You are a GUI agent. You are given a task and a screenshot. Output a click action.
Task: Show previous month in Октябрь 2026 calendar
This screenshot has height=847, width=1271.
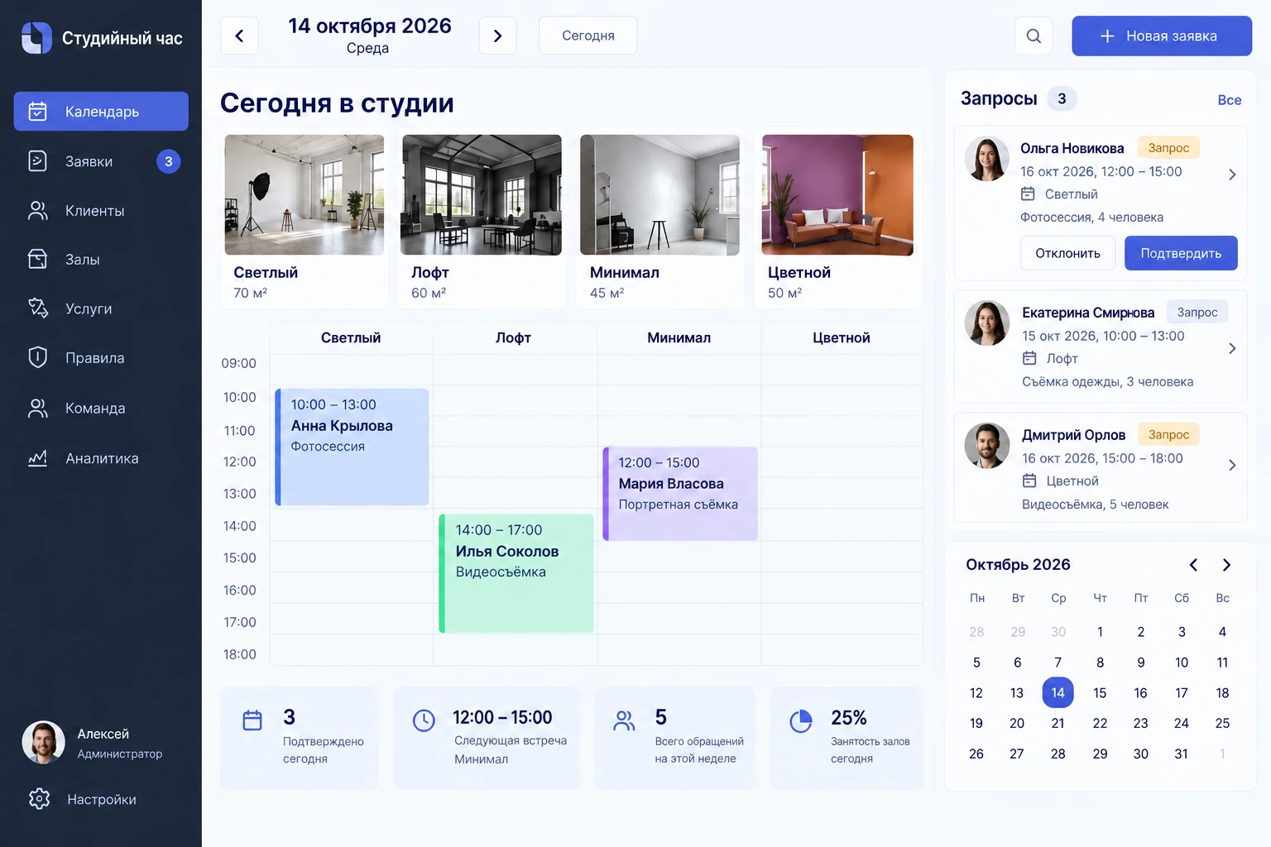[x=1193, y=565]
